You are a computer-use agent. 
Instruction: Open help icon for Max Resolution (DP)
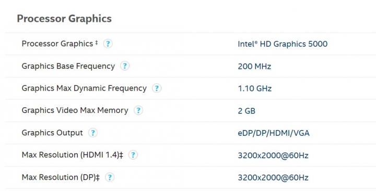pyautogui.click(x=110, y=177)
